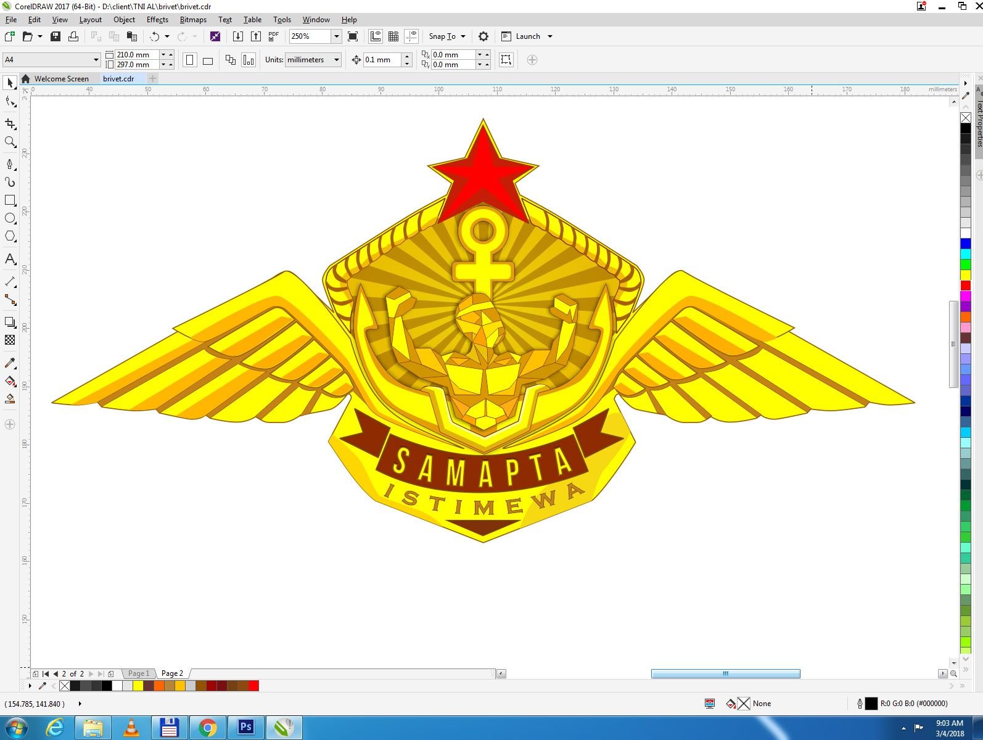Open the Units millimeters dropdown

tap(337, 60)
